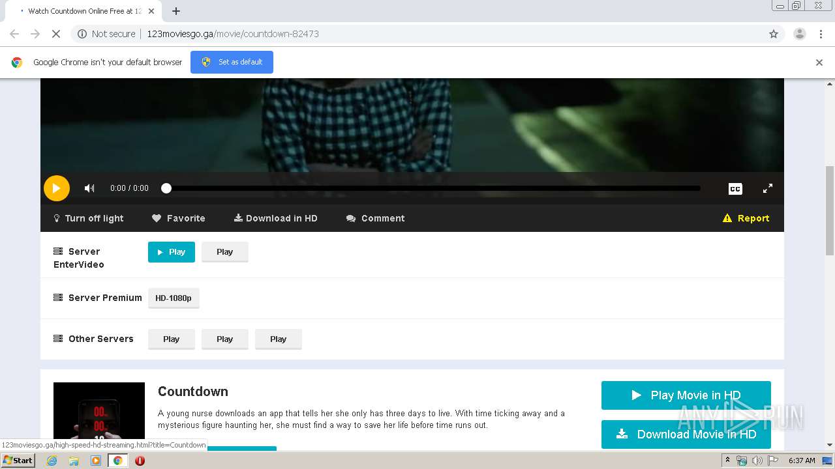Open the Windows Start menu

(18, 460)
